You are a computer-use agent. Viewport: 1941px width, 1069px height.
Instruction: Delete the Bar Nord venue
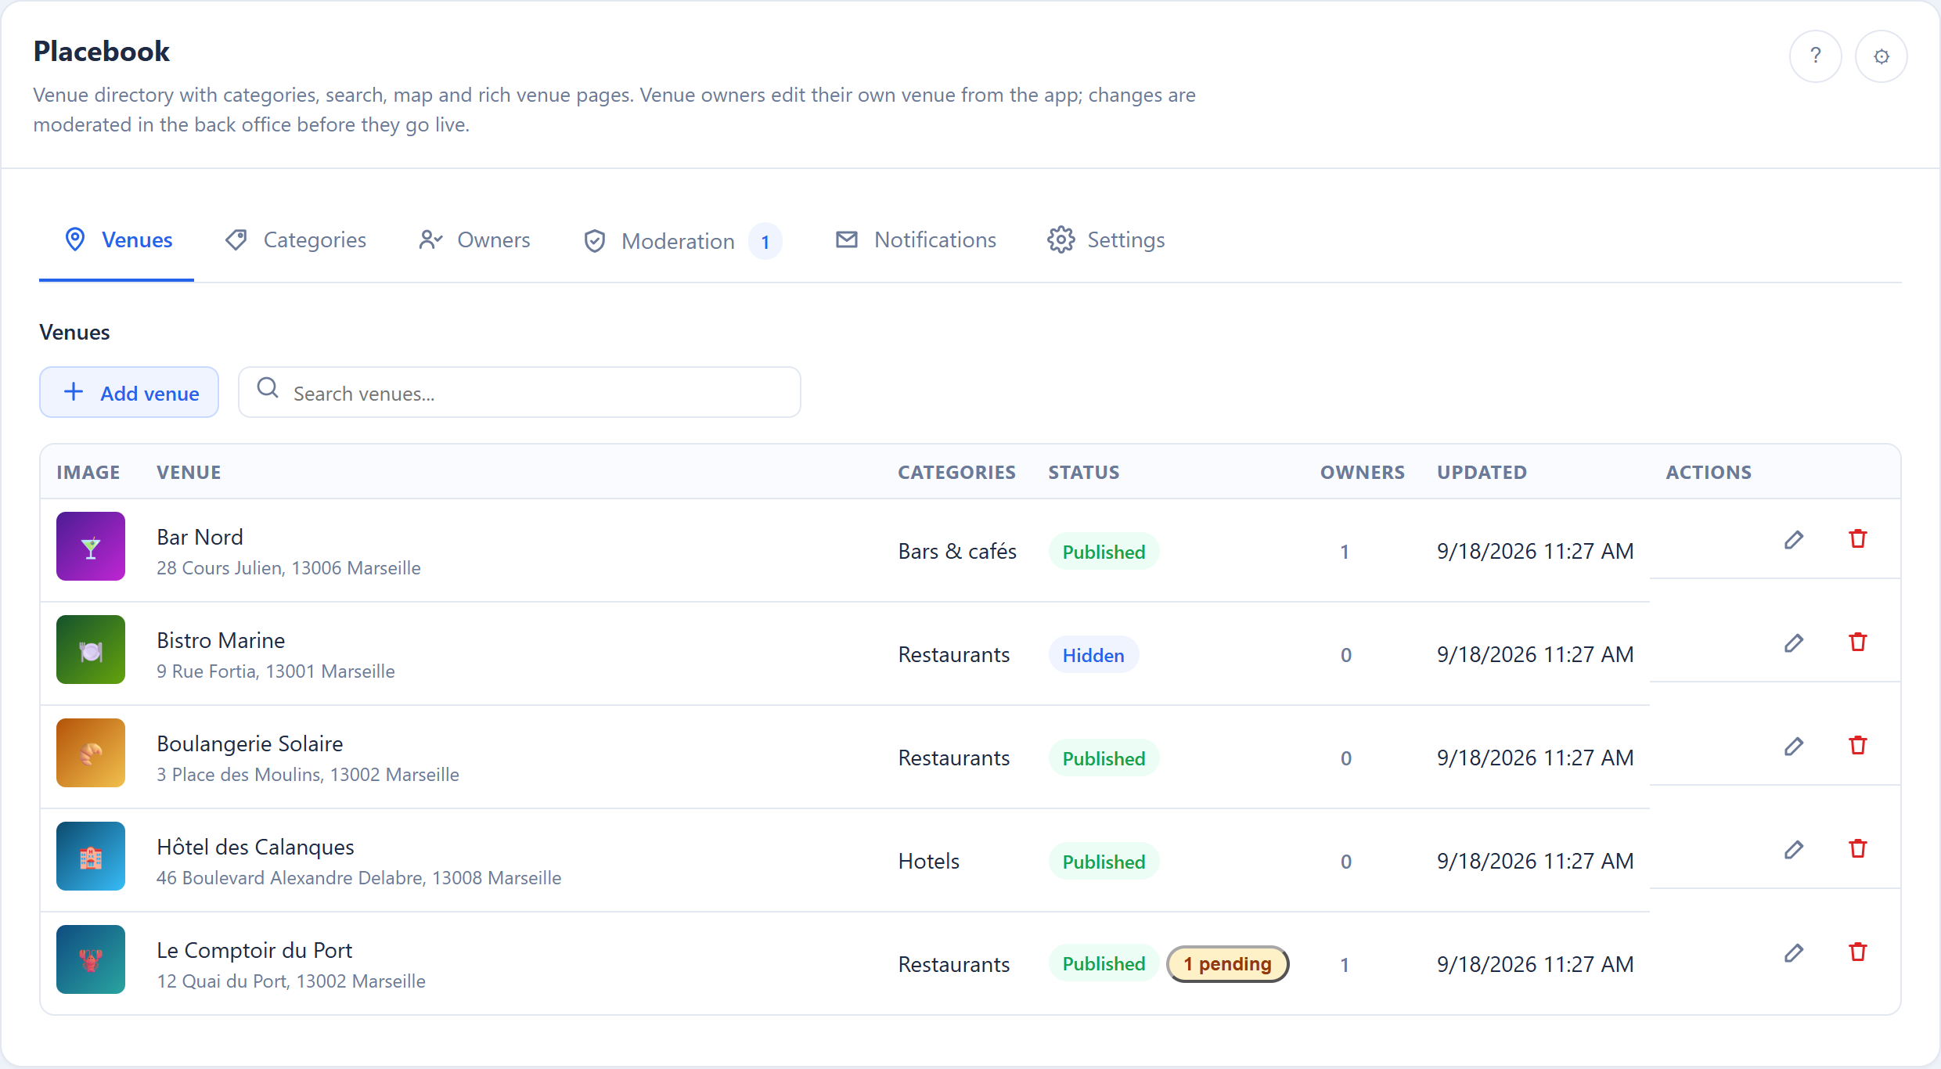tap(1858, 539)
